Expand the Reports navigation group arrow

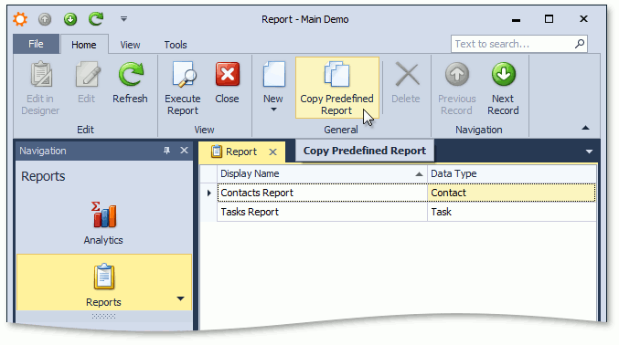180,298
